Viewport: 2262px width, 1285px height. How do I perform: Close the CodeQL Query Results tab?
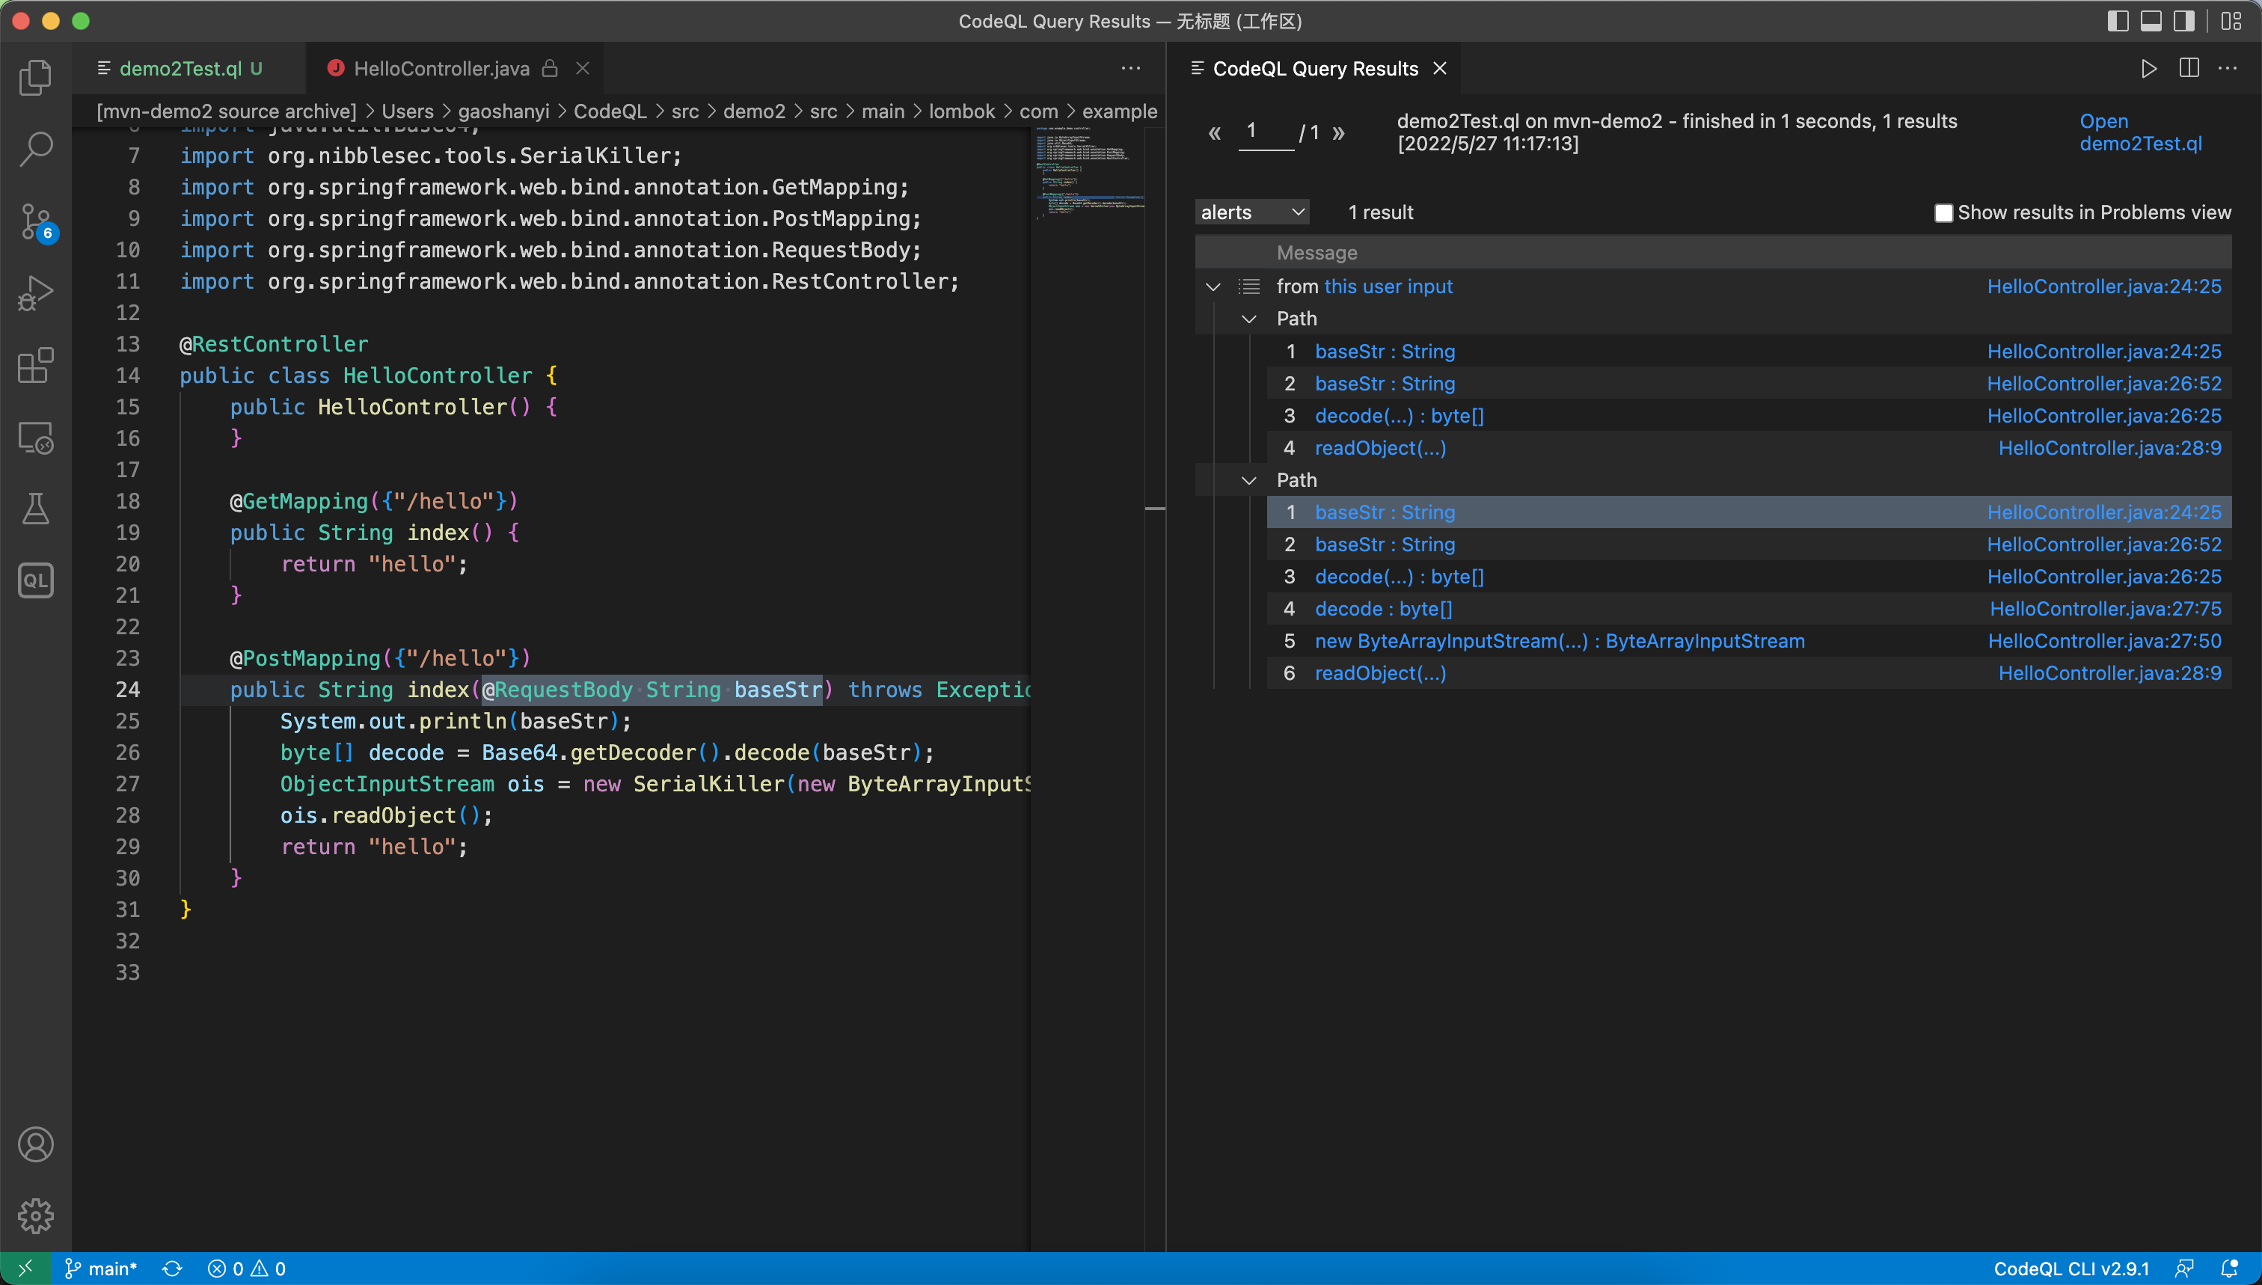1439,69
